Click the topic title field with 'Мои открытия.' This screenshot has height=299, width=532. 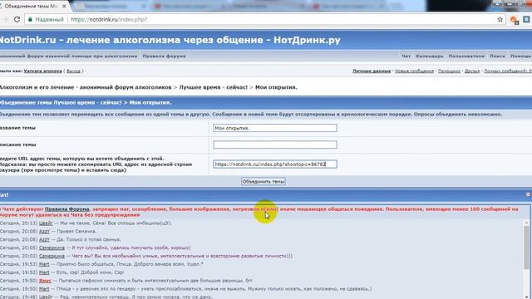(275, 128)
